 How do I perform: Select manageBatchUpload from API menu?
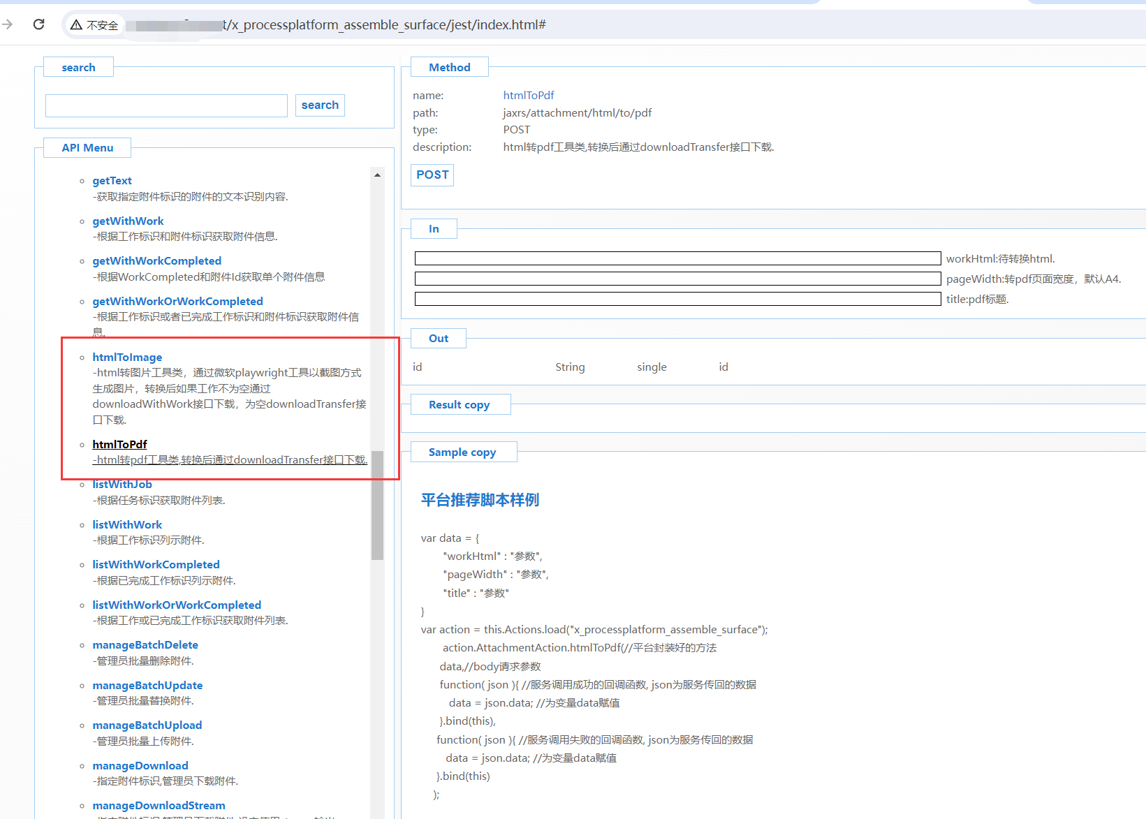(x=147, y=725)
